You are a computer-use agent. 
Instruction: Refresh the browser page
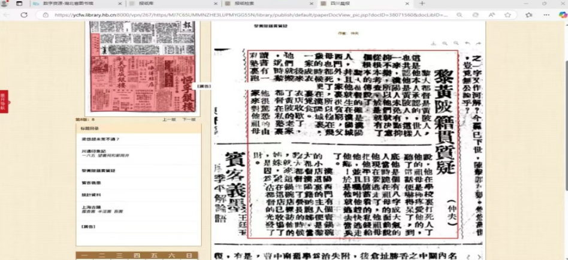[x=24, y=15]
